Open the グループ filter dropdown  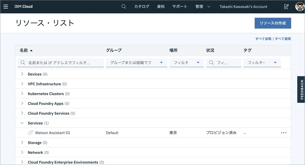point(136,63)
